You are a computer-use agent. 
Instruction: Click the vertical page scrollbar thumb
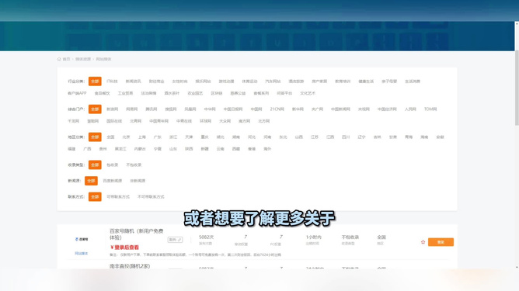(x=517, y=88)
